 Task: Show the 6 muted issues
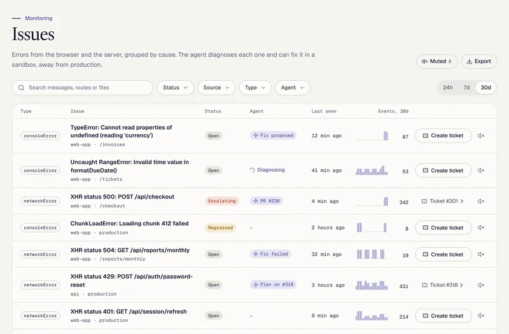[x=436, y=61]
